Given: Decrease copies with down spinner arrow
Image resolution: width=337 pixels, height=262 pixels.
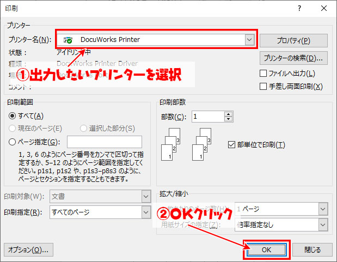Looking at the screenshot, I should coord(229,119).
